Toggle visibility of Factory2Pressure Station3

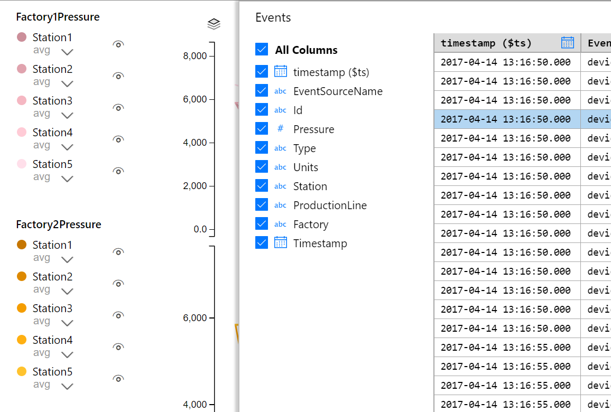[x=118, y=315]
